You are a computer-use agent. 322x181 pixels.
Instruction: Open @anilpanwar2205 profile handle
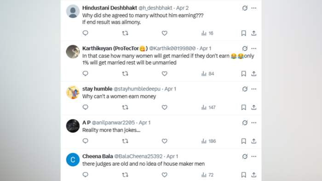[x=113, y=123]
